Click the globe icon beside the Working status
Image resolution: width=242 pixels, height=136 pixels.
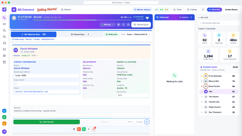click(119, 24)
